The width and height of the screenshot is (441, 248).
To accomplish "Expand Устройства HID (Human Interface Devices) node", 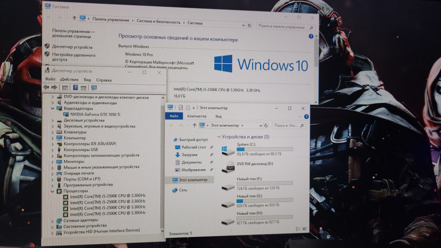I will click(52, 233).
